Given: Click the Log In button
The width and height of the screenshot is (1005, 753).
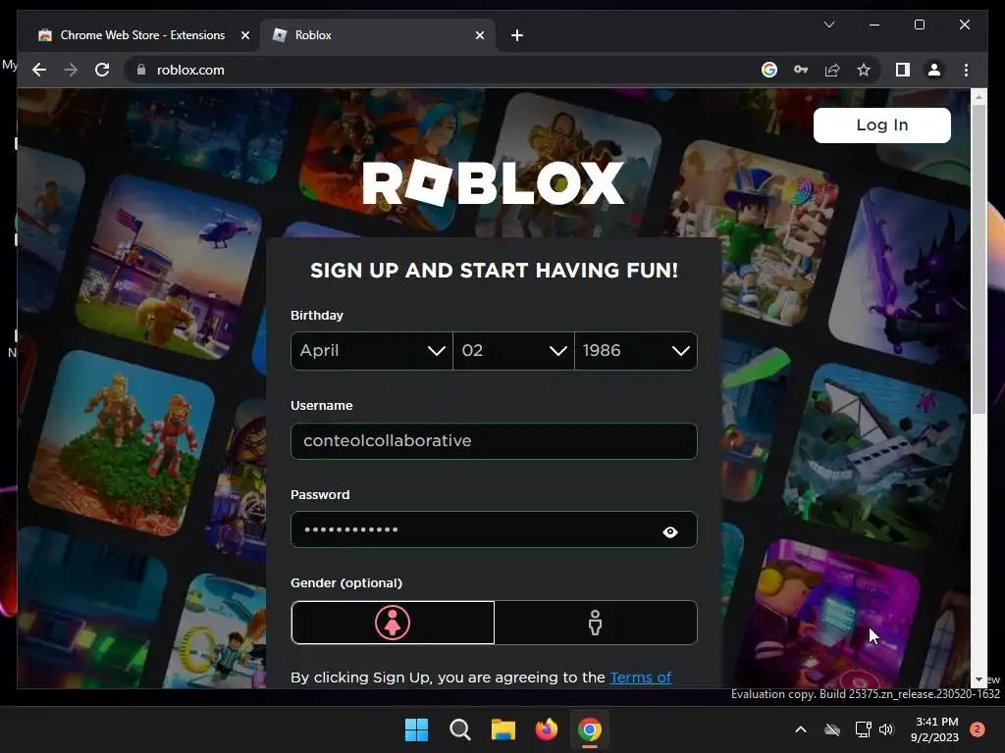Looking at the screenshot, I should [882, 125].
